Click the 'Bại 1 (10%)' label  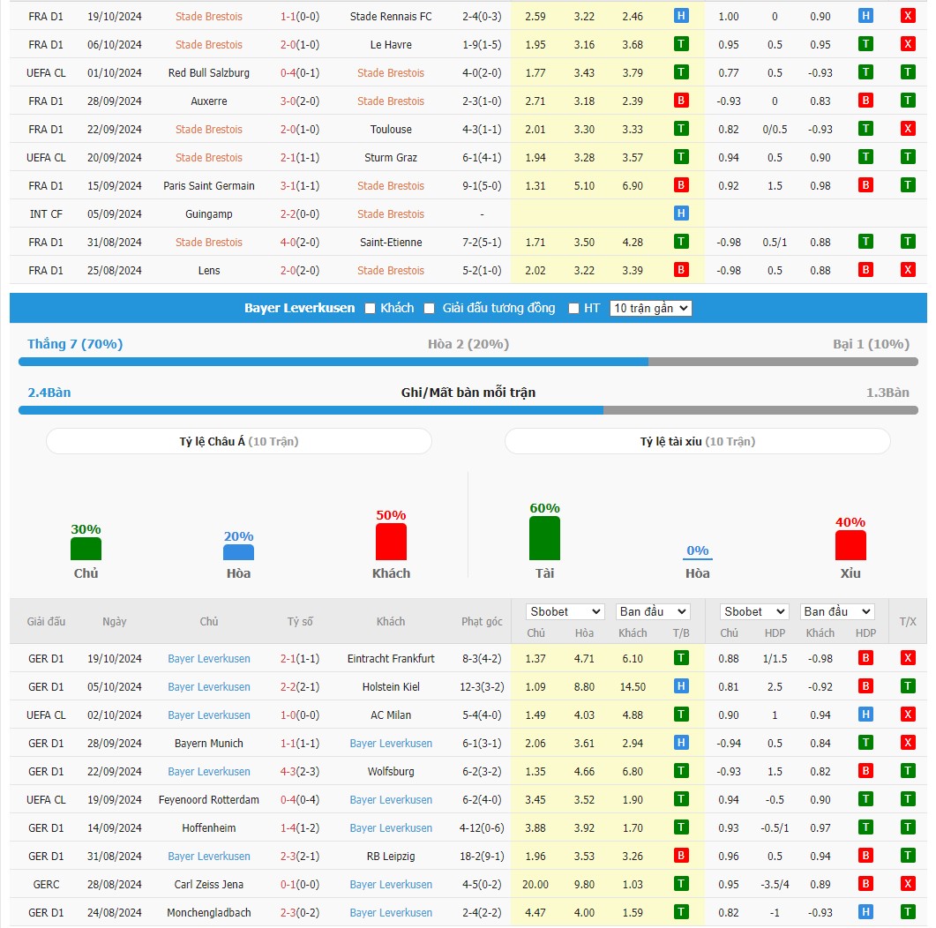pos(871,344)
